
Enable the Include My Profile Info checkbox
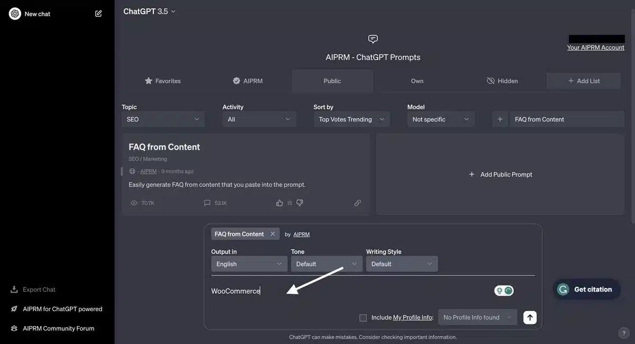pos(363,318)
